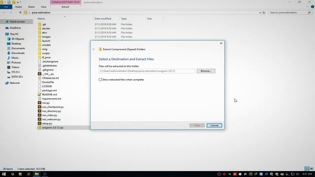Open Downloads in sidebar
Screen dimensions: 315x177
click(18, 53)
